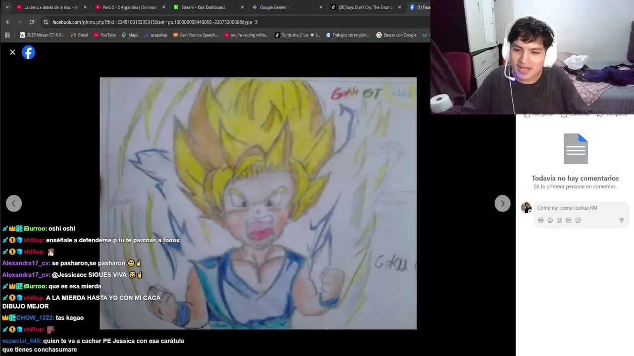Click especial_445's chat message
The height and width of the screenshot is (356, 634).
click(x=93, y=345)
